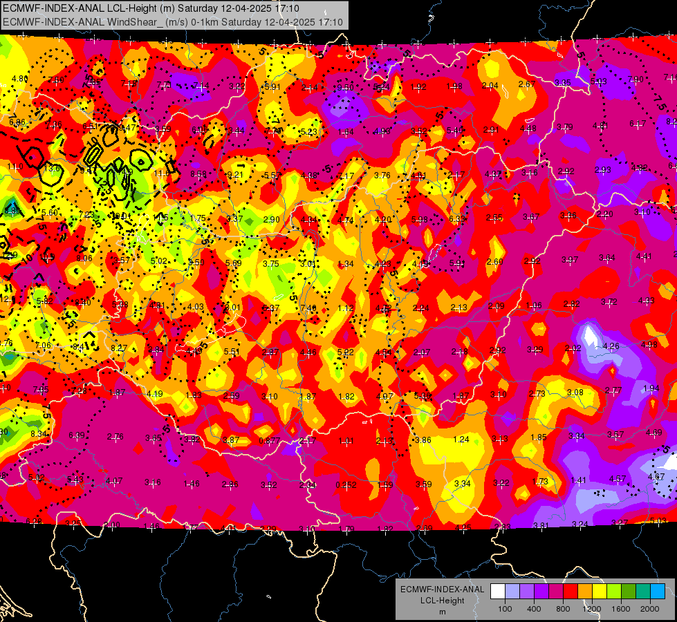Click the pale lavender legend swatch
Viewport: 677px width, 622px height.
(512, 592)
